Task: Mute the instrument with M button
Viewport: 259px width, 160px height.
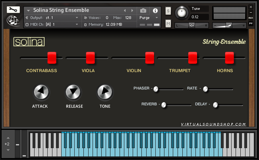Action: coord(168,24)
